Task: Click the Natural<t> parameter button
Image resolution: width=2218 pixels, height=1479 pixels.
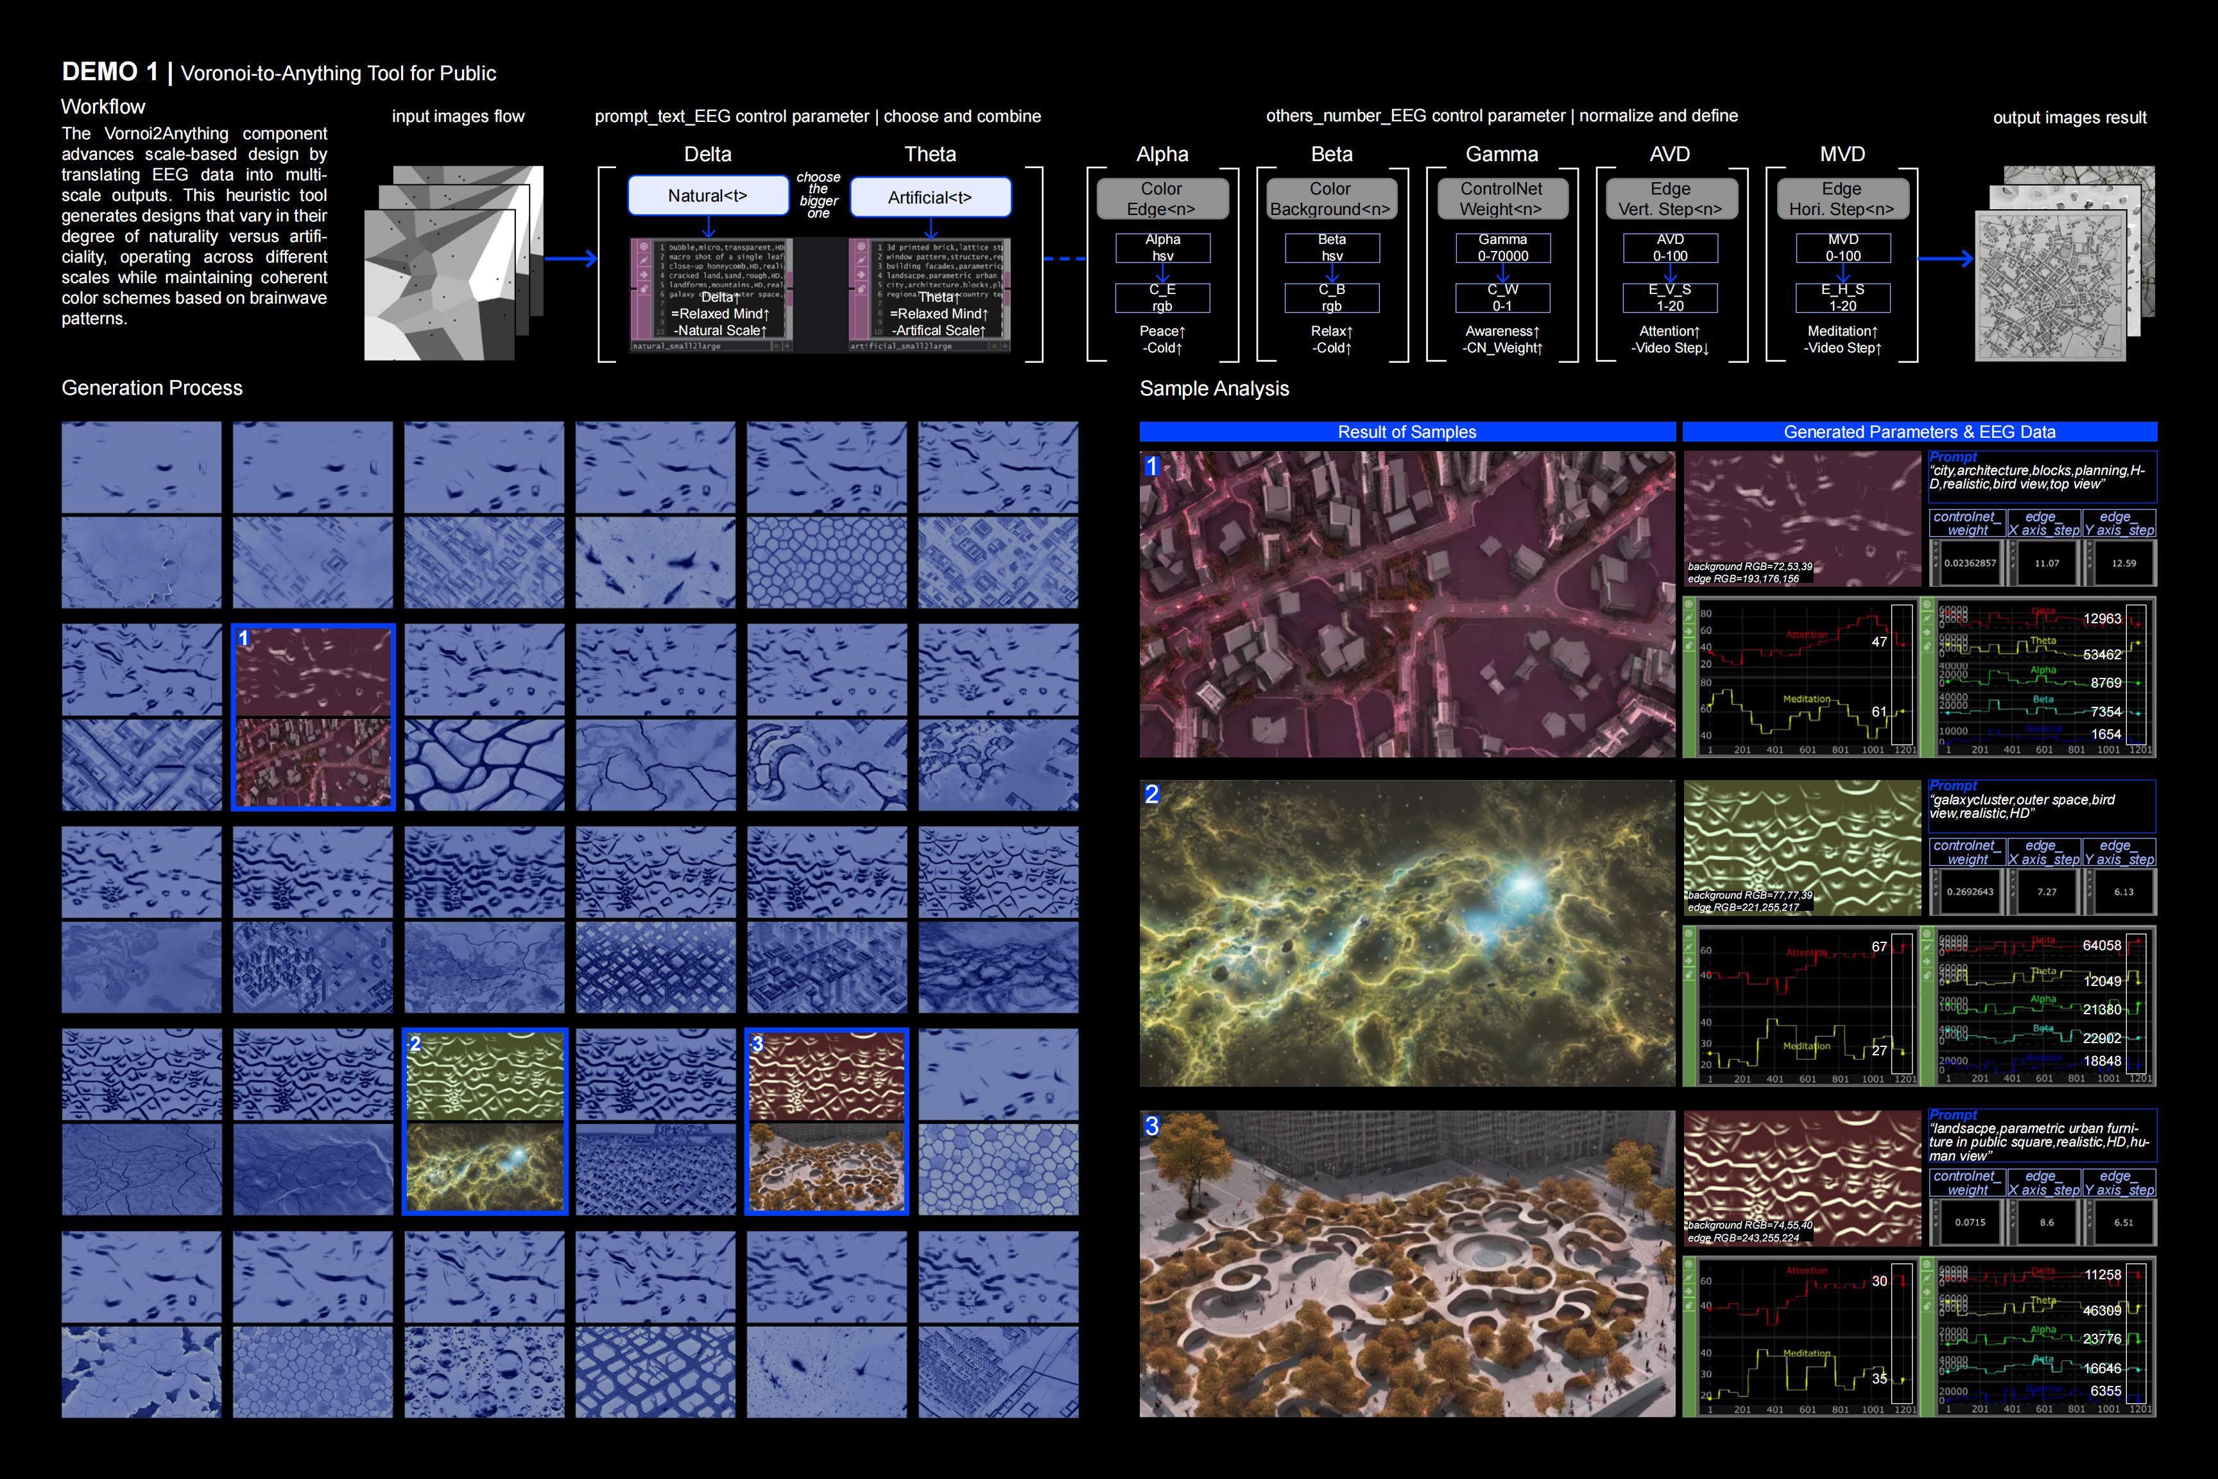Action: point(707,195)
